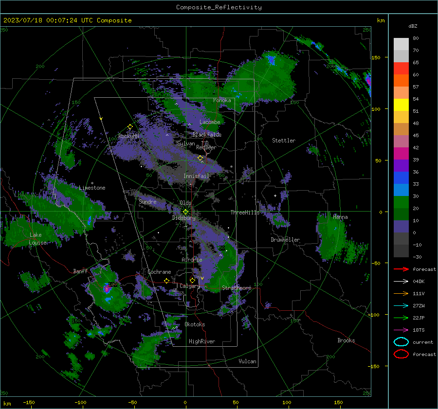Viewport: 438px width, 409px height.
Task: Click the yellow diamond marker near RockyMH
Action: pos(130,127)
